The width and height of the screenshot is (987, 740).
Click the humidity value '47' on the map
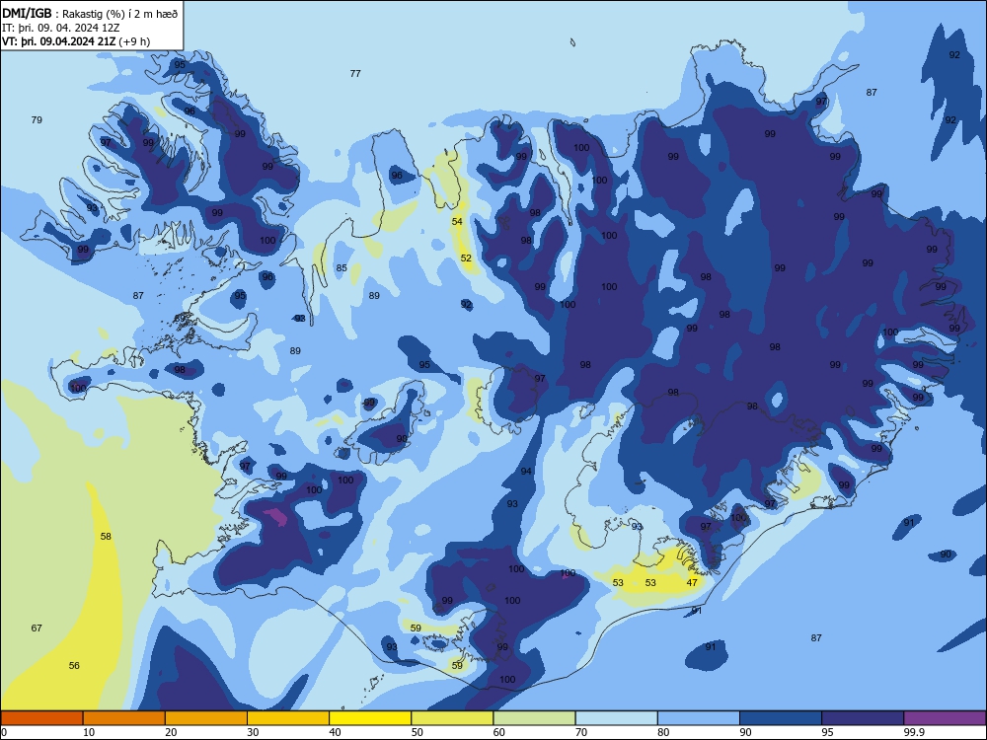coord(692,583)
